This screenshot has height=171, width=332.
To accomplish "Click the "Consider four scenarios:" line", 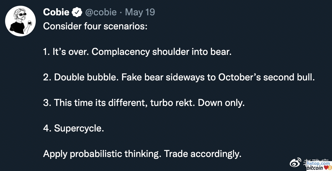I will tap(95, 26).
